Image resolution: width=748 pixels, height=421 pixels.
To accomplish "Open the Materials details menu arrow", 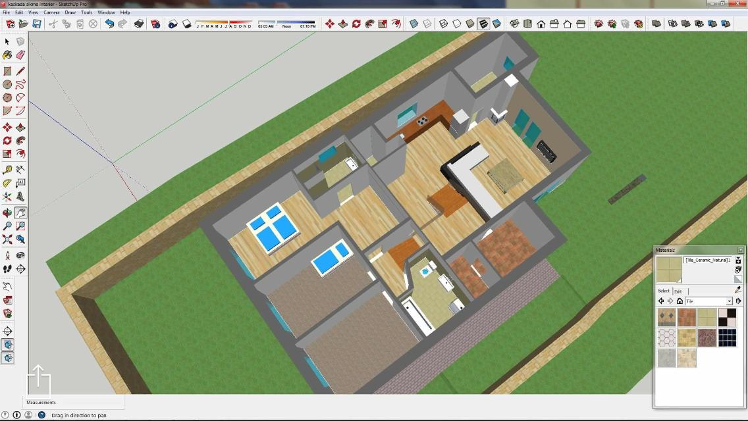I will (737, 301).
